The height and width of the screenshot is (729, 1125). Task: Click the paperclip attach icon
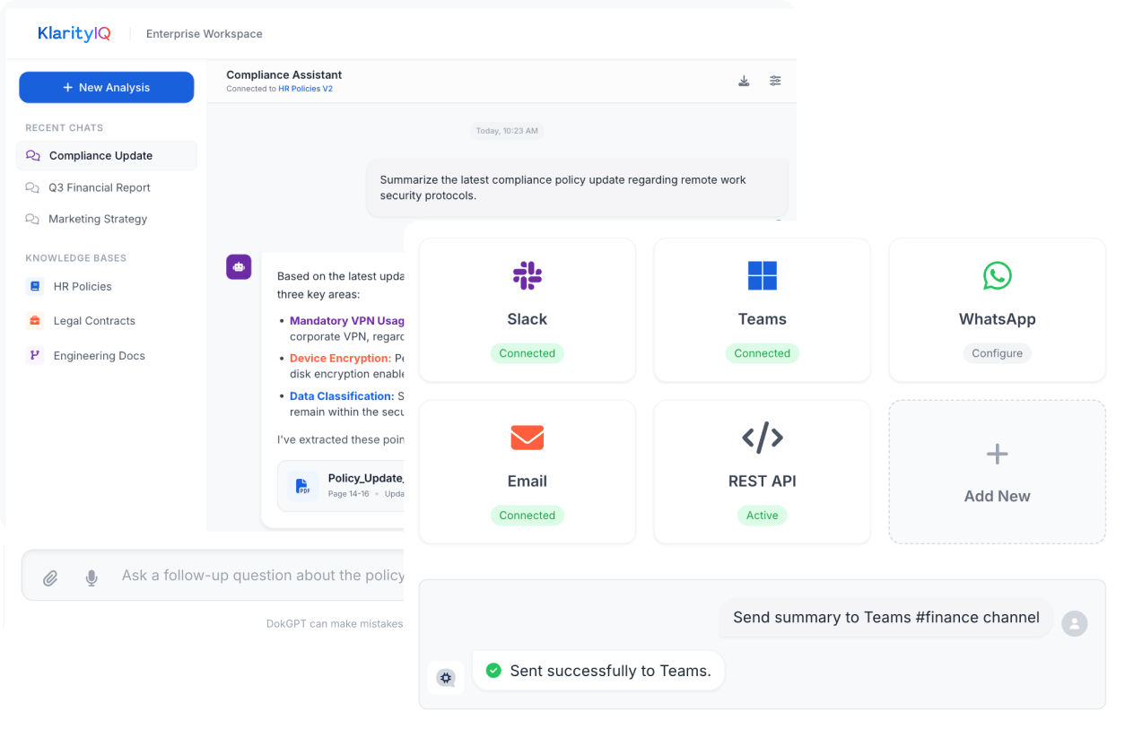(x=50, y=578)
